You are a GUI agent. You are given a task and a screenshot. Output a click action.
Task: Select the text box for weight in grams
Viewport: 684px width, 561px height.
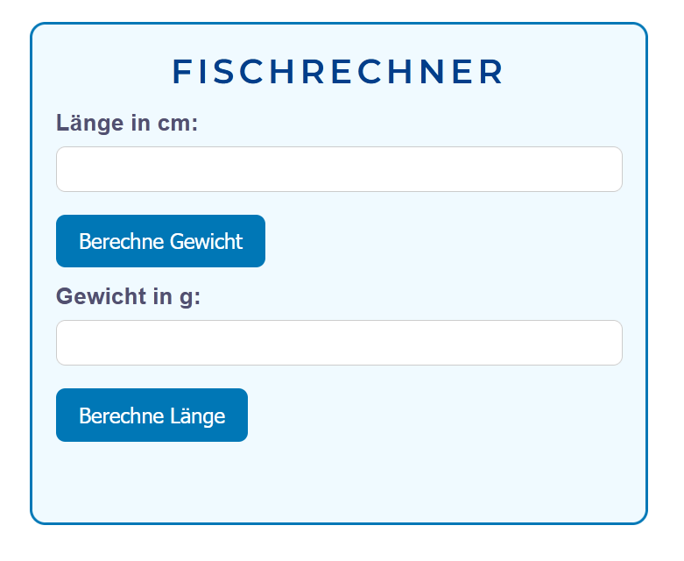(339, 343)
